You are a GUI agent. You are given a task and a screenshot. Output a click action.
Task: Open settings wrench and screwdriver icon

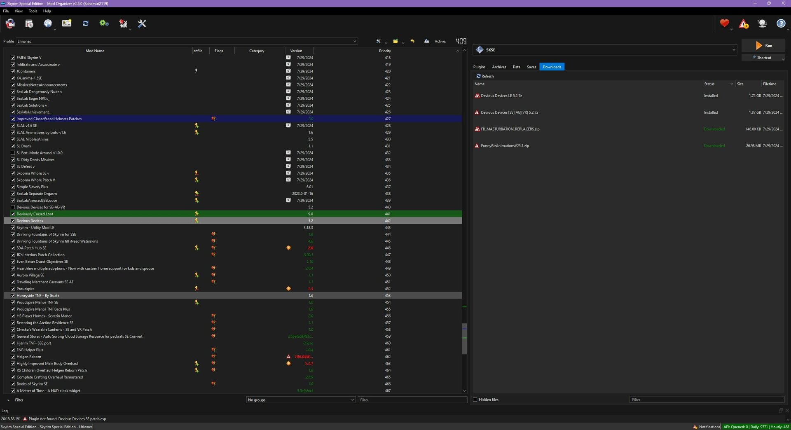click(142, 23)
